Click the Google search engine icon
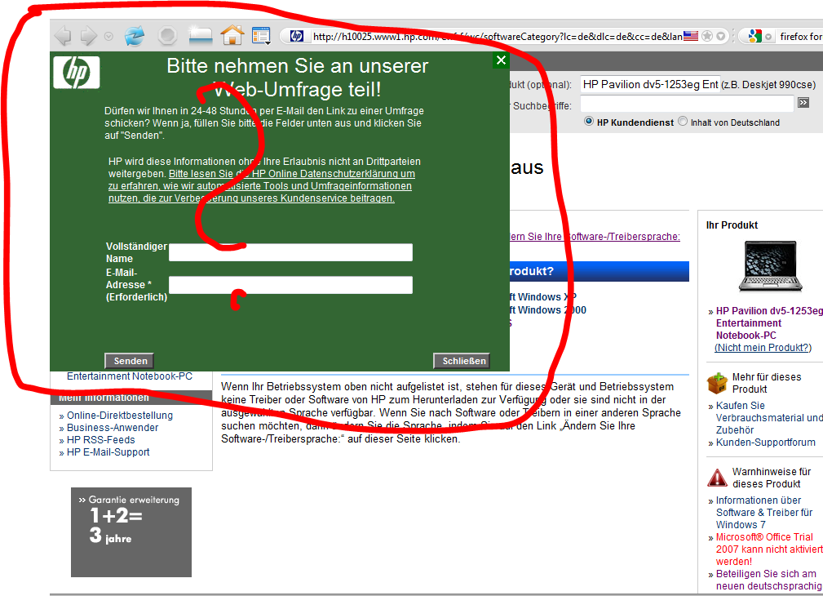This screenshot has width=823, height=596. point(754,36)
